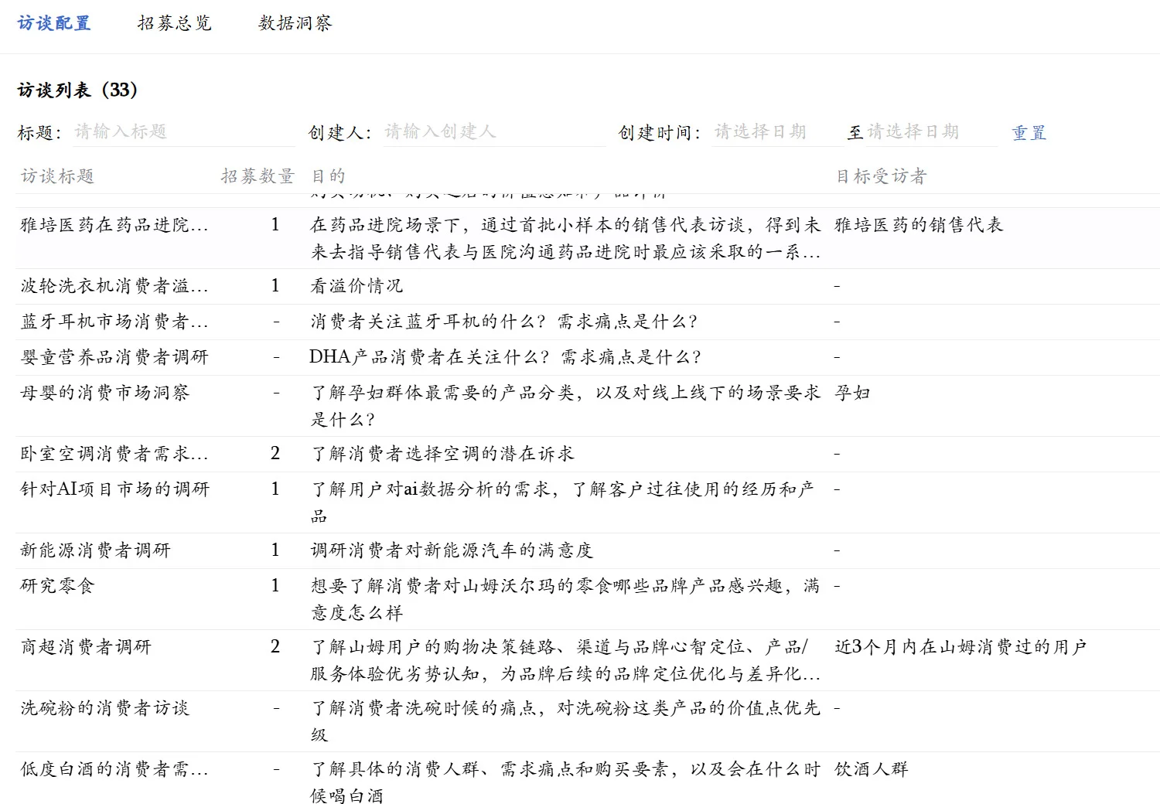The width and height of the screenshot is (1160, 804).
Task: Select the 婴童营养品消费者调研 interview title
Action: pos(114,357)
